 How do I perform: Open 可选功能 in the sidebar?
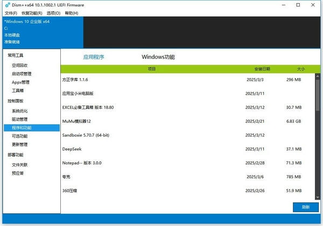(x=19, y=136)
